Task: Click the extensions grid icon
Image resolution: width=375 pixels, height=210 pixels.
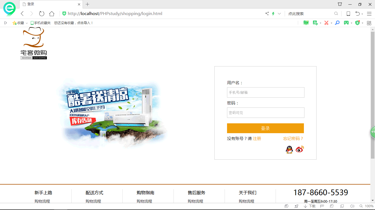Action: point(369,23)
